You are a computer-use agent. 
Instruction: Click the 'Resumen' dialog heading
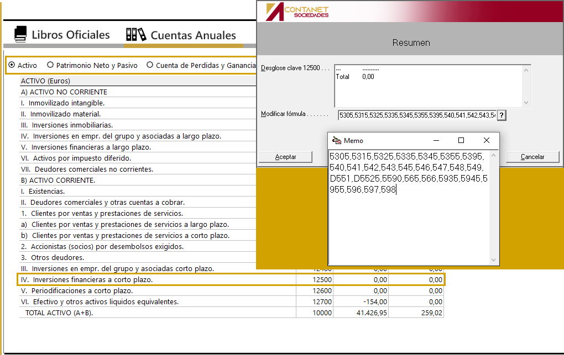click(411, 43)
